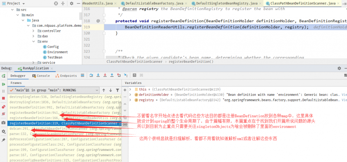Run to Cursor icon
The height and width of the screenshot is (162, 347).
tap(126, 75)
